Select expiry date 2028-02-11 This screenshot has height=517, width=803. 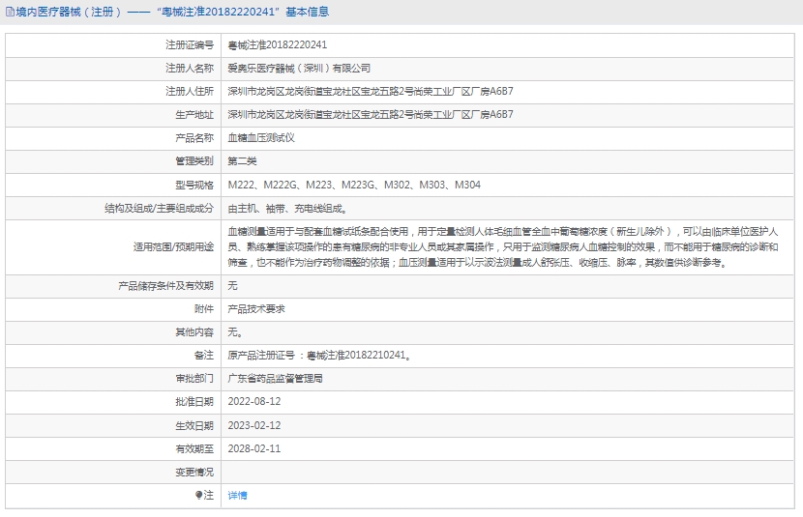[x=253, y=448]
